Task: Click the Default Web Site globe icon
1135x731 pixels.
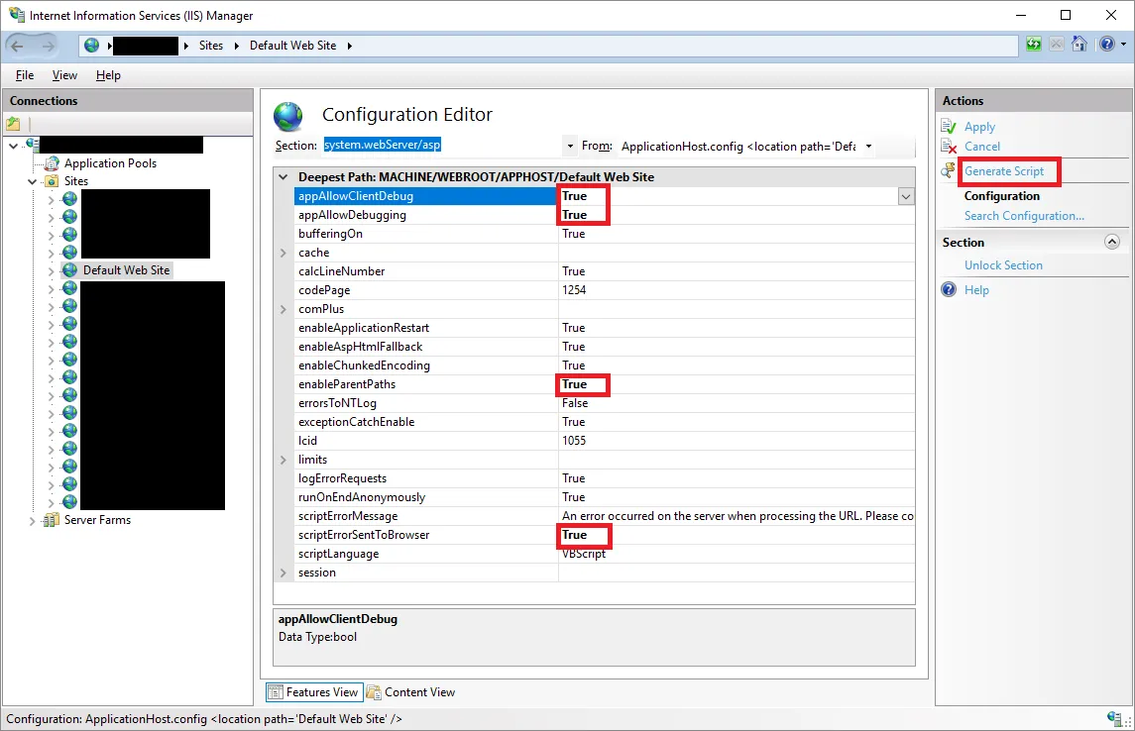Action: (69, 269)
